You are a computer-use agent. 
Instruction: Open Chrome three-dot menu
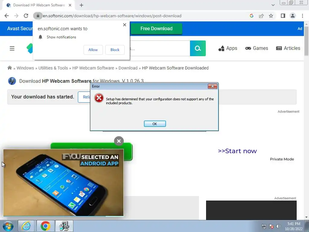(x=302, y=16)
